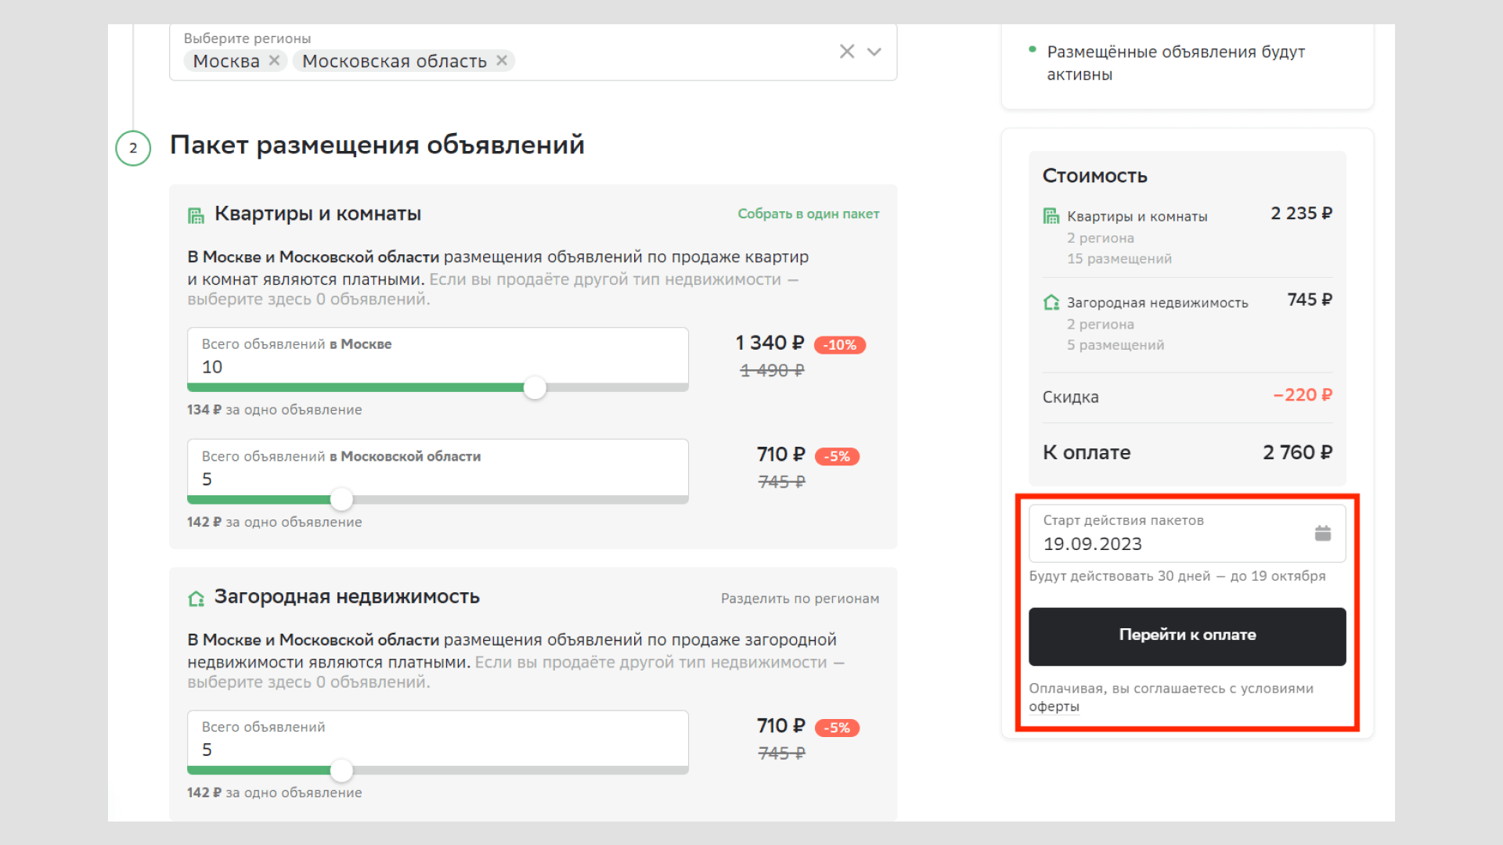This screenshot has height=845, width=1503.
Task: Click the 1 340 ₽ price
Action: tap(770, 343)
